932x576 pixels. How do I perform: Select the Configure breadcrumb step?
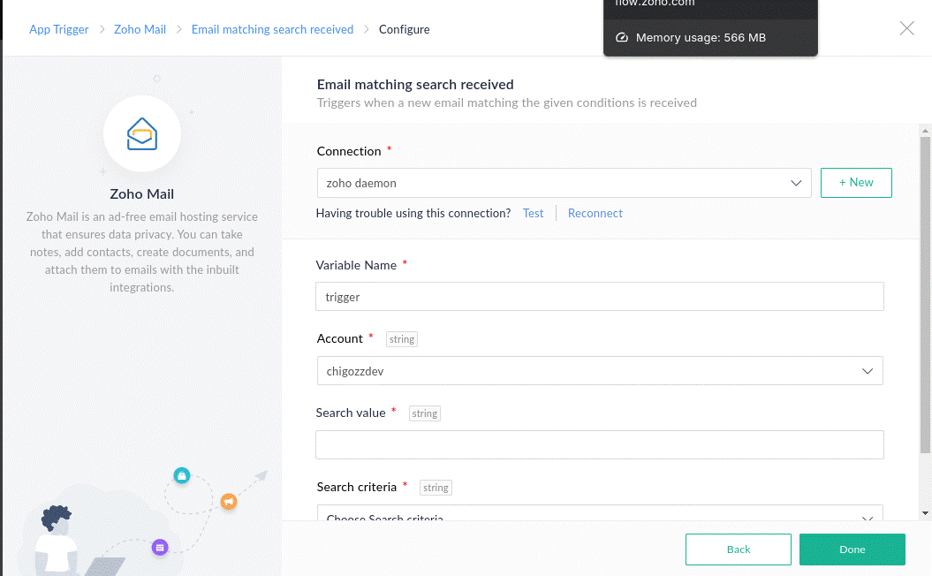click(x=404, y=29)
